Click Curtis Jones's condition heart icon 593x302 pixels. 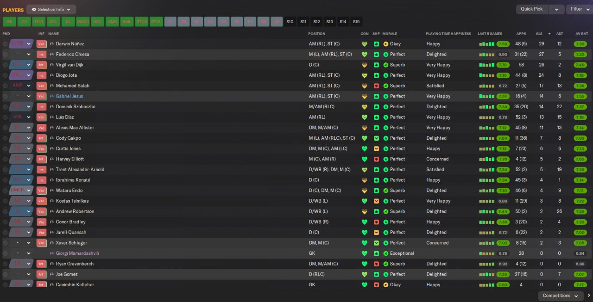point(365,148)
